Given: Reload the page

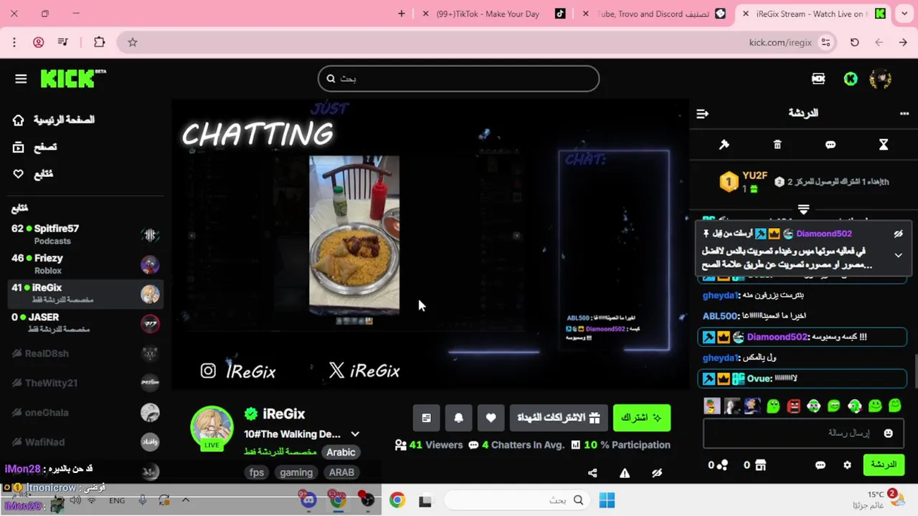Looking at the screenshot, I should (854, 42).
